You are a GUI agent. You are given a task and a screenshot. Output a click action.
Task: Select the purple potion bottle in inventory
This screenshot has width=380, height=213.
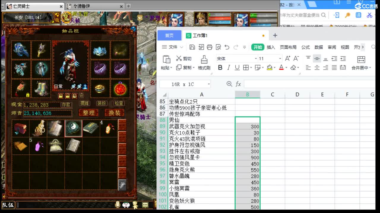point(38,146)
